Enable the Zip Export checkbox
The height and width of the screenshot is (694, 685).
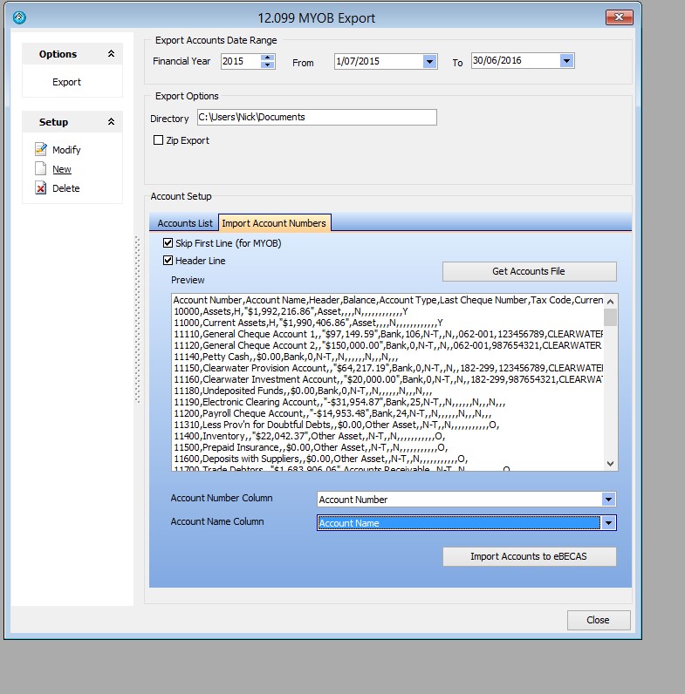pos(158,140)
